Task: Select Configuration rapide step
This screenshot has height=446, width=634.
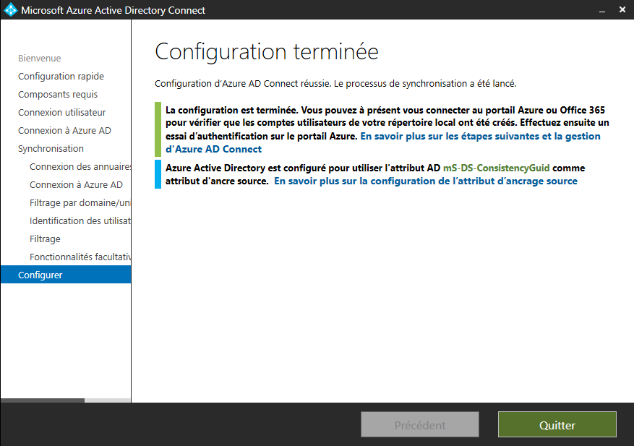Action: click(x=61, y=77)
